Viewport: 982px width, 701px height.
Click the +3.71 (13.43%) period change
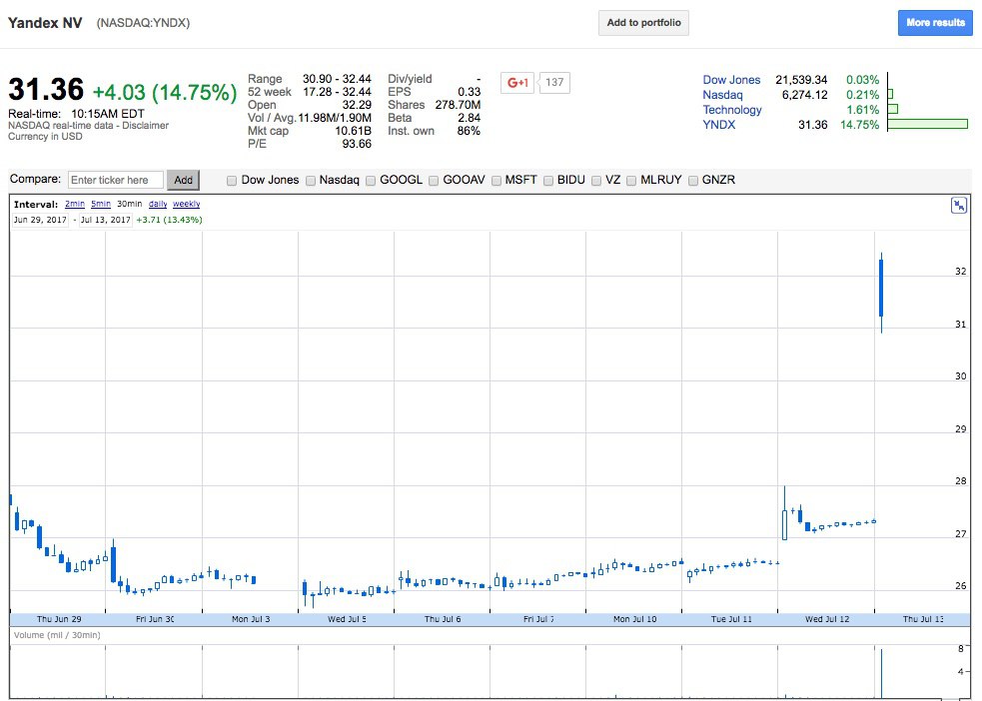coord(169,220)
